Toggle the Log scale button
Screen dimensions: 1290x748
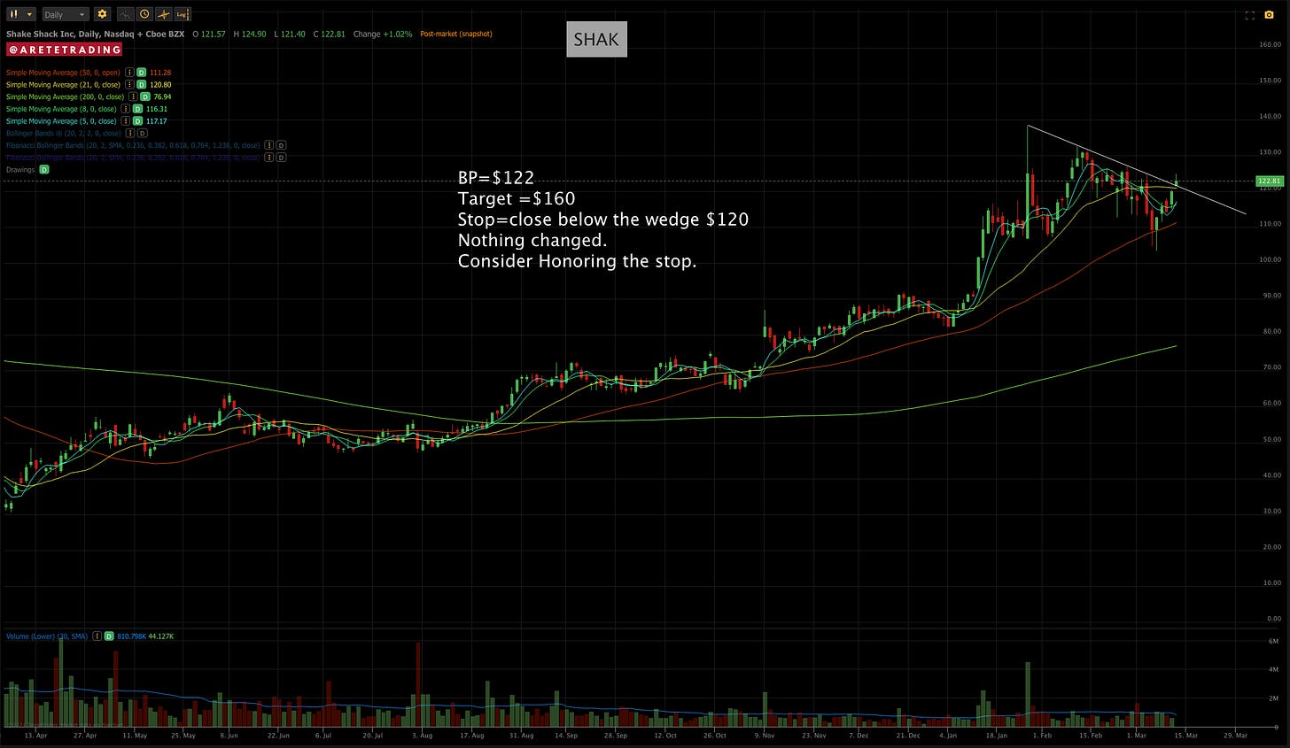pyautogui.click(x=183, y=14)
